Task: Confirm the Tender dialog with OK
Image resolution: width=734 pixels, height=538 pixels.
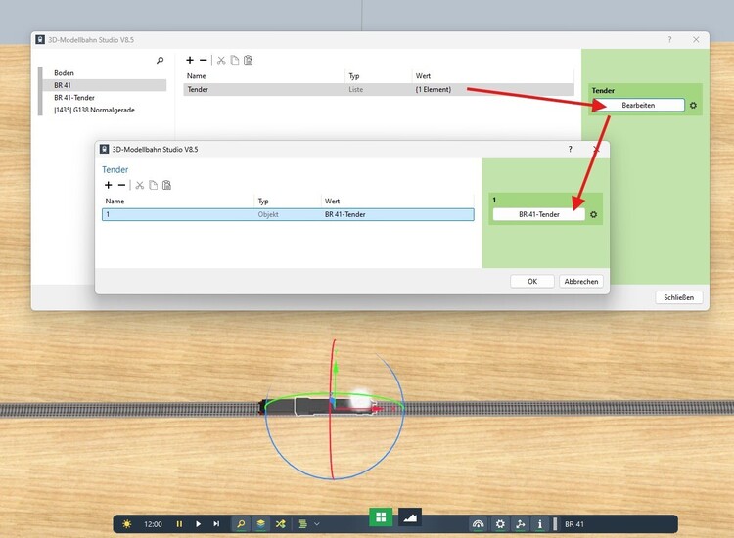Action: coord(532,281)
